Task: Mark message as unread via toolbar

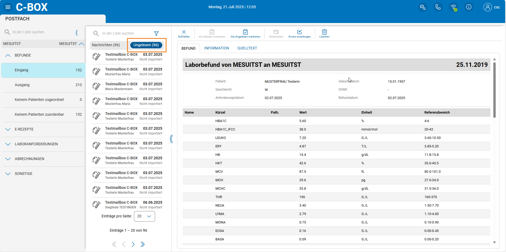Action: point(245,34)
